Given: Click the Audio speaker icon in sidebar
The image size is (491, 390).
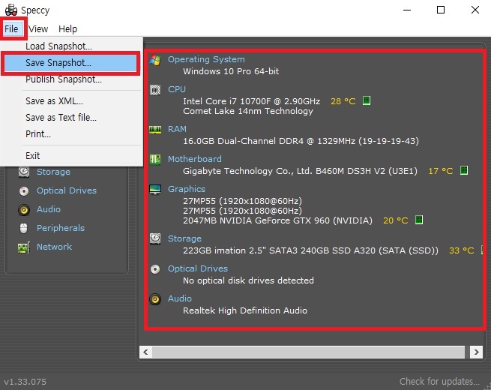Looking at the screenshot, I should (24, 209).
